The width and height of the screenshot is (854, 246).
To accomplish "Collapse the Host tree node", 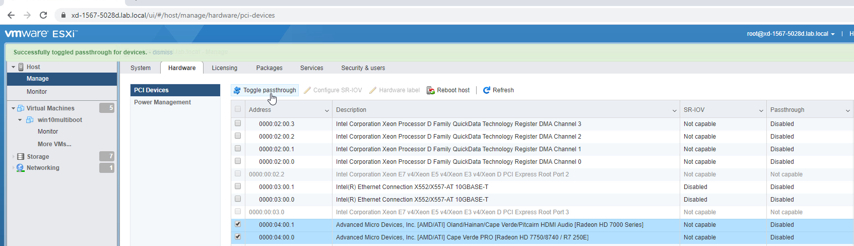I will tap(14, 67).
